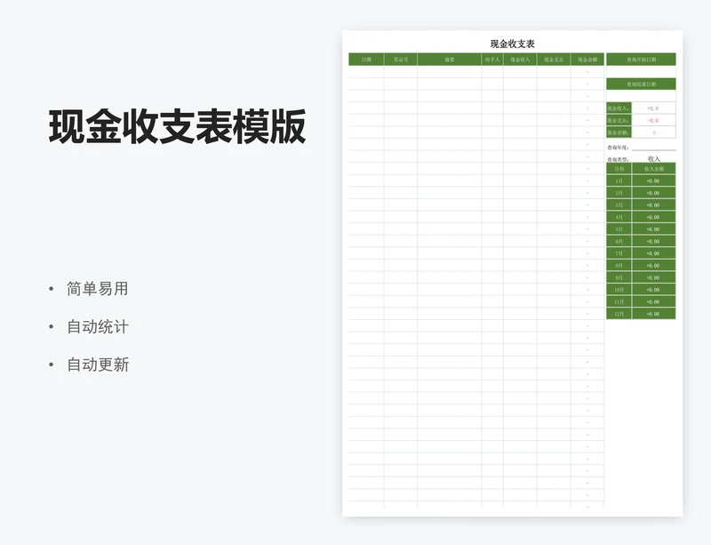
Task: Click the 摘要 column header
Action: [x=450, y=60]
